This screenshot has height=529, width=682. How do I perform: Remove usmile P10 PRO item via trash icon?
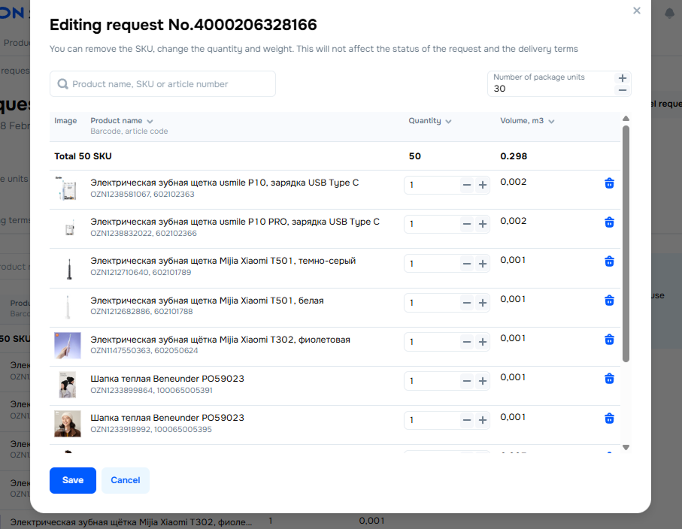tap(609, 222)
